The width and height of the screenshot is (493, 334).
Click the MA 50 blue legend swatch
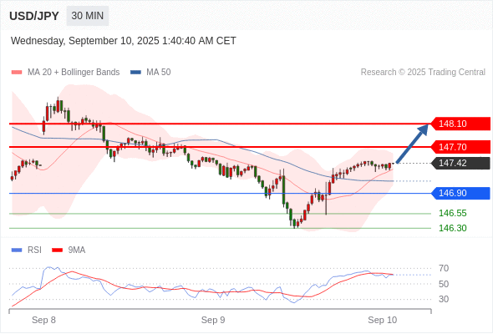click(135, 73)
